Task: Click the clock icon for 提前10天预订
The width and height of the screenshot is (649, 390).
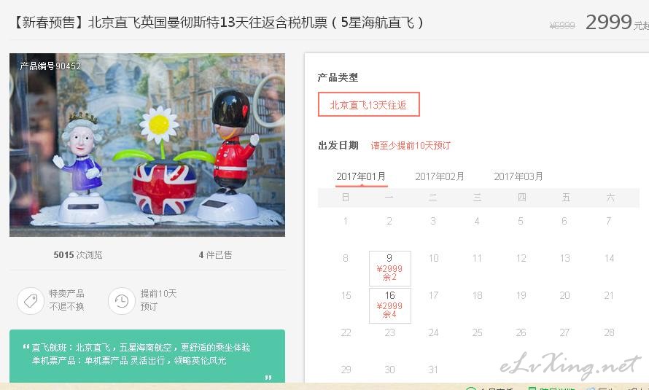Action: click(122, 300)
